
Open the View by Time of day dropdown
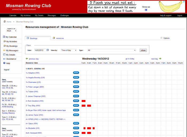click(69, 50)
